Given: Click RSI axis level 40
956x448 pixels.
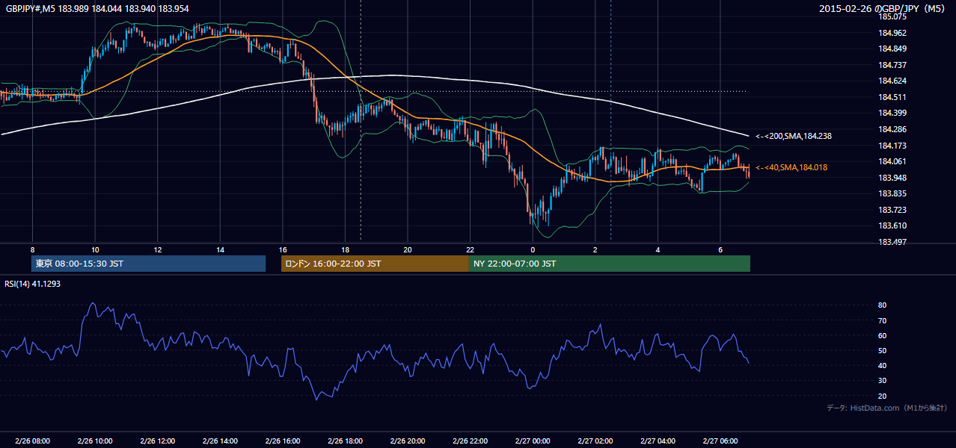Looking at the screenshot, I should [883, 365].
